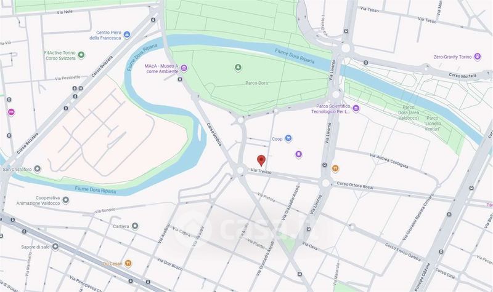Click the Parco Scientifico Tecnologico icon
Image resolution: width=493 pixels, height=292 pixels.
coord(356,109)
